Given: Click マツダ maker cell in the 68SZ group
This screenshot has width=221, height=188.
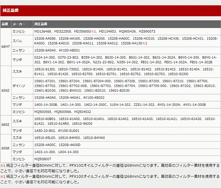Looking at the screenshot, I should point(22,131).
